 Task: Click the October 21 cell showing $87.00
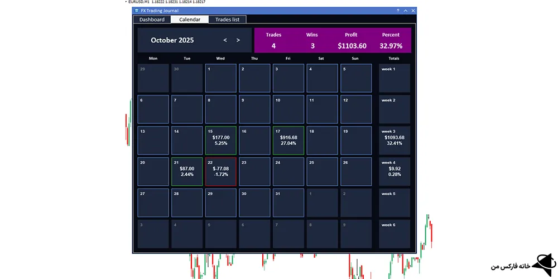point(187,171)
